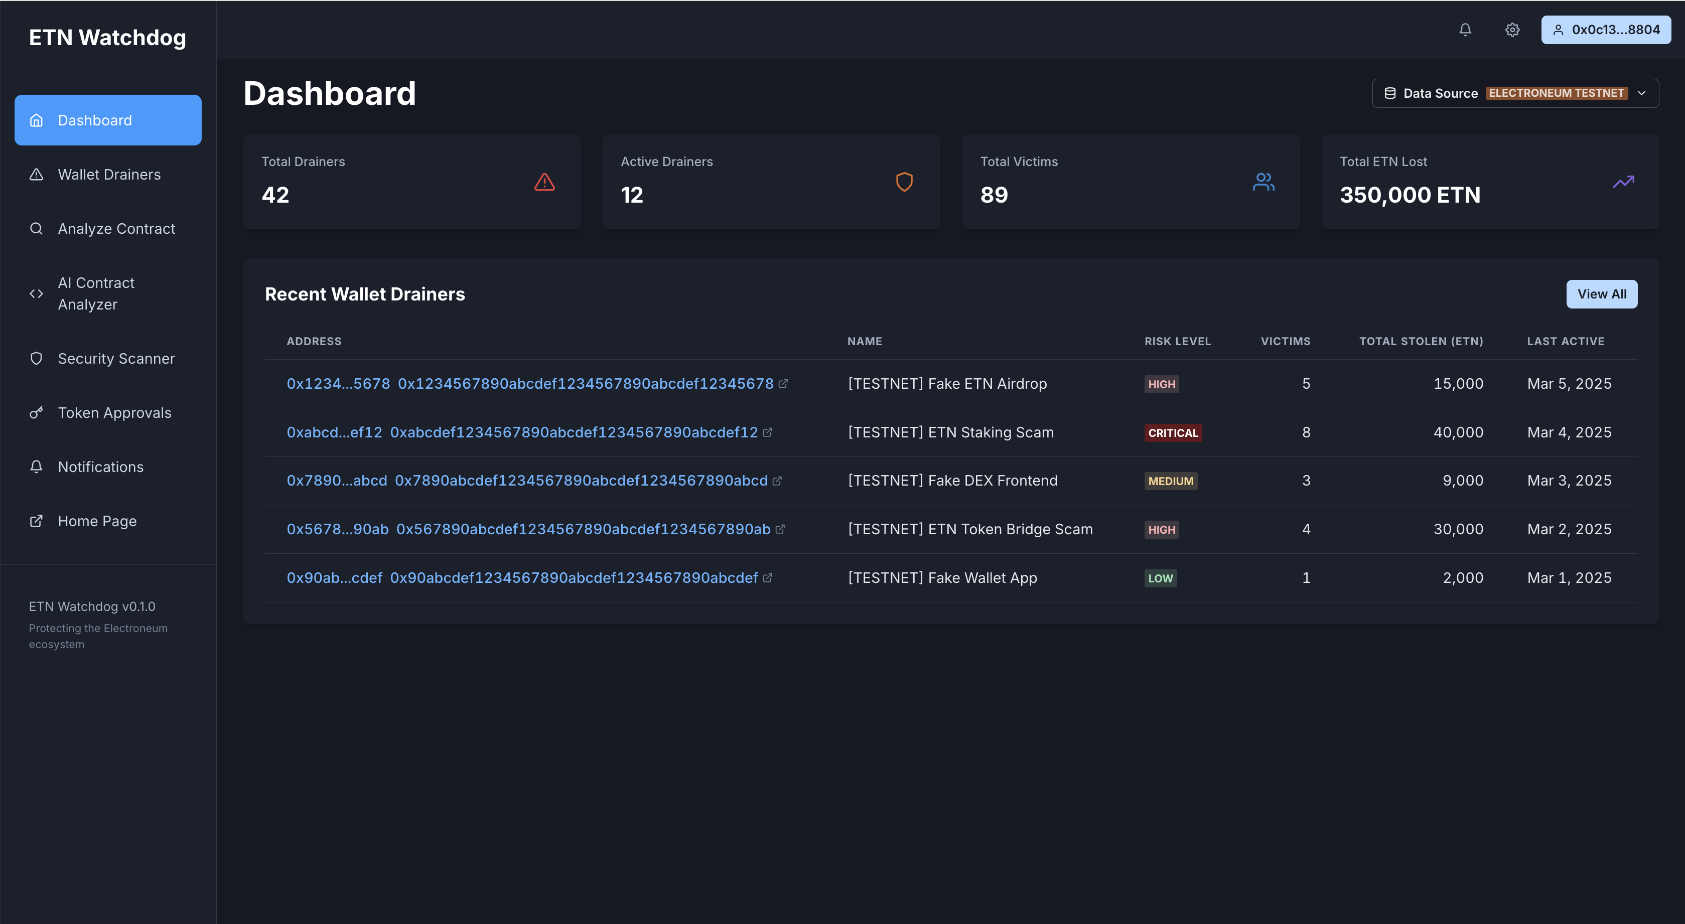
Task: Click the trend arrow icon in Total ETN Lost
Action: coord(1623,182)
